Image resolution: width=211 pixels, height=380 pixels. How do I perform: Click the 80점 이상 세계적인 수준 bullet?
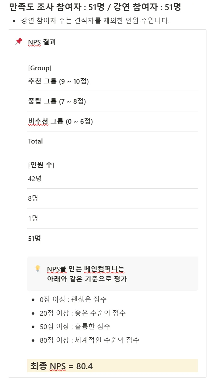(x=89, y=340)
